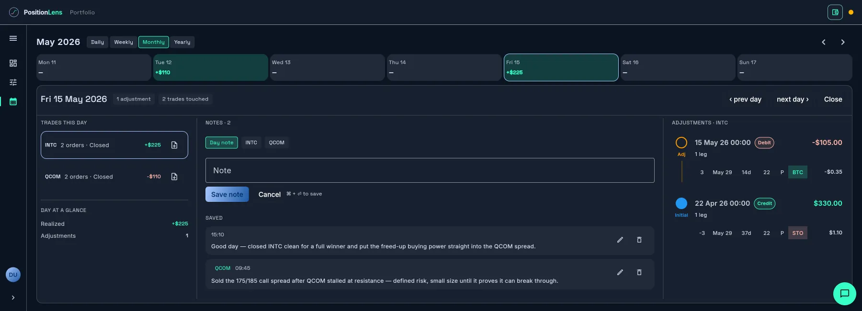Close the day detail panel
This screenshot has height=311, width=862.
(833, 100)
